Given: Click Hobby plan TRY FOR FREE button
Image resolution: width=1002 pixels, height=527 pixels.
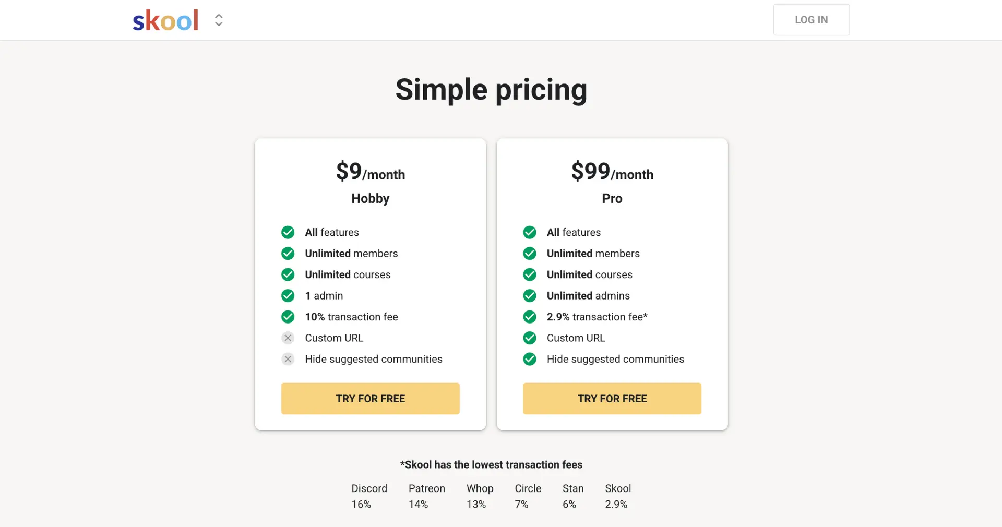Looking at the screenshot, I should coord(370,399).
